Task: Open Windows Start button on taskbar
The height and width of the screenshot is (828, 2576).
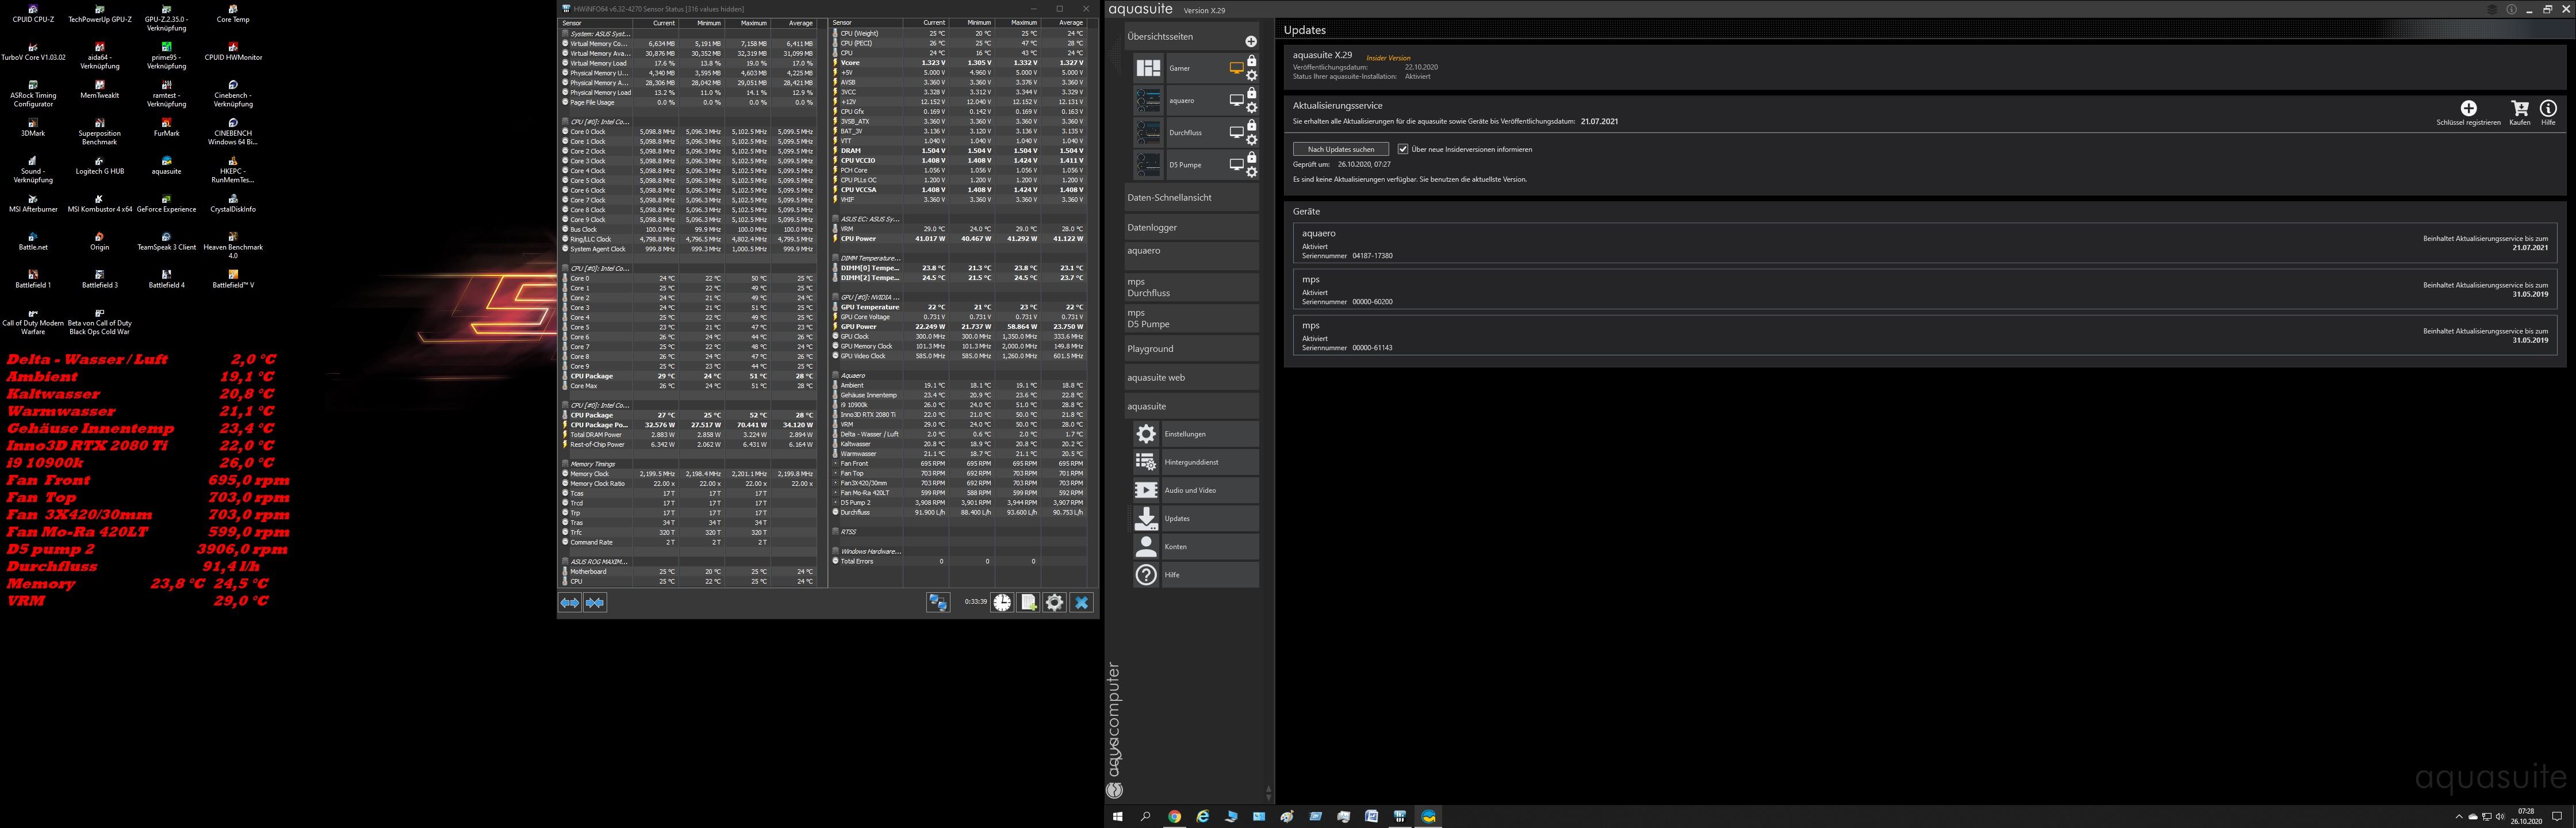Action: pos(1118,816)
